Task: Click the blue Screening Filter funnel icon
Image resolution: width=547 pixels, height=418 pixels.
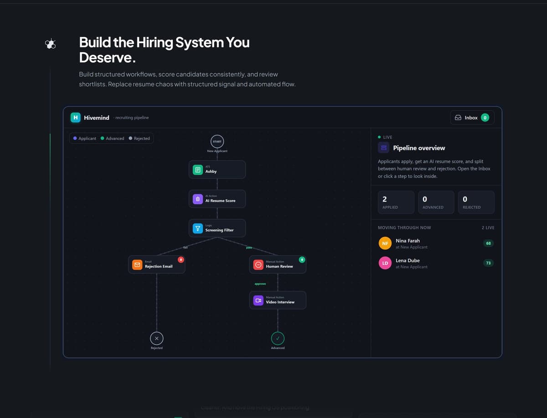Action: (198, 228)
